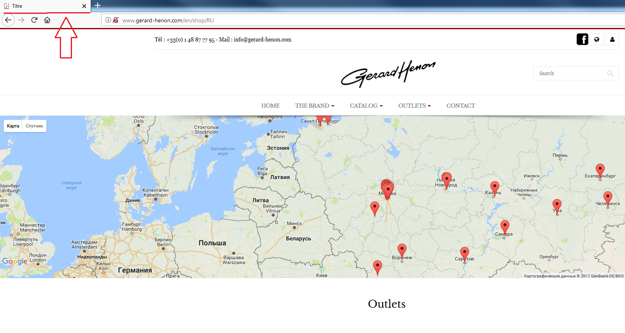This screenshot has height=333, width=625.
Task: Click the magnifier search icon
Action: [610, 74]
